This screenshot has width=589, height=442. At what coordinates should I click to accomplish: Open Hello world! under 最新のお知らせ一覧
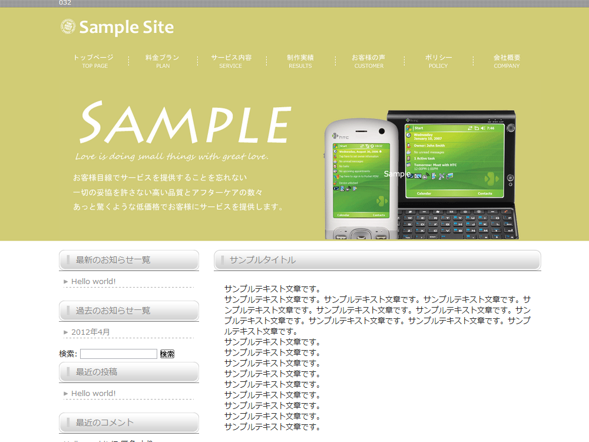[94, 281]
